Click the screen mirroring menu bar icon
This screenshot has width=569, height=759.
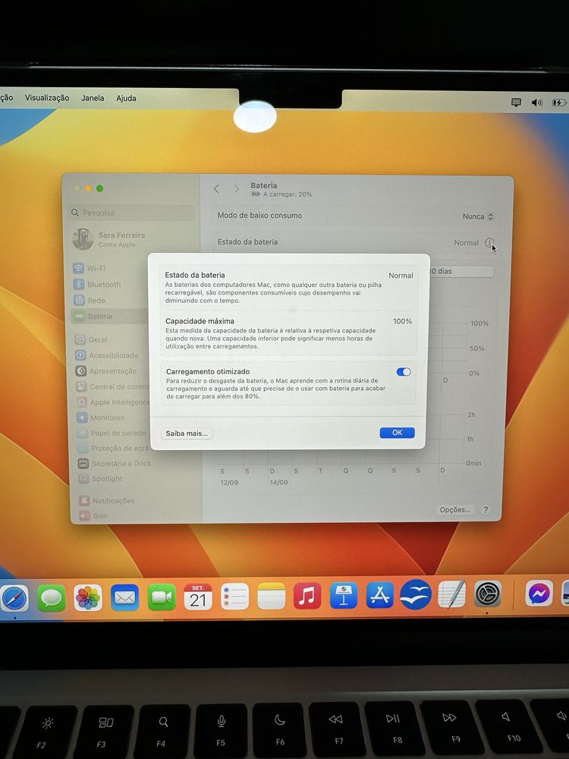pos(516,102)
